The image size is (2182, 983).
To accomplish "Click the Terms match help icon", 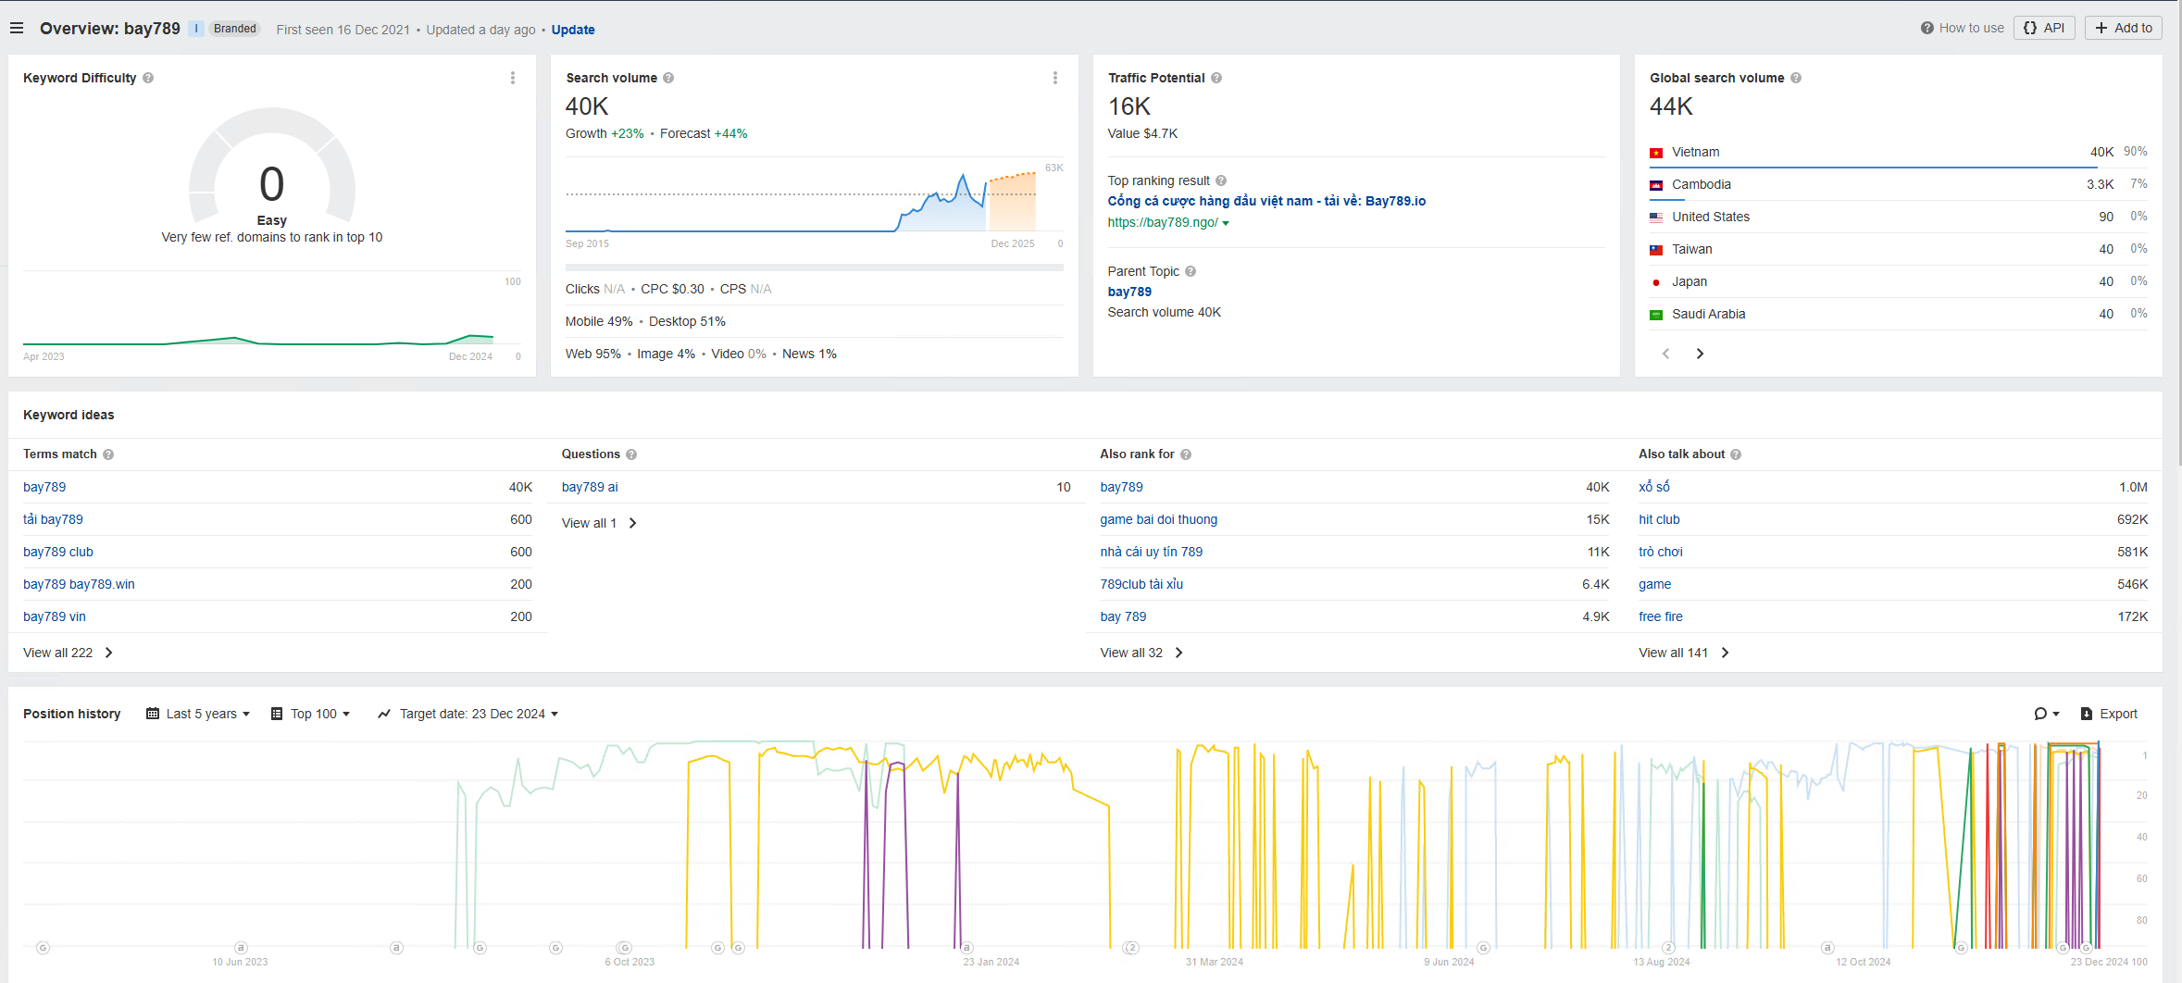I will pyautogui.click(x=108, y=454).
